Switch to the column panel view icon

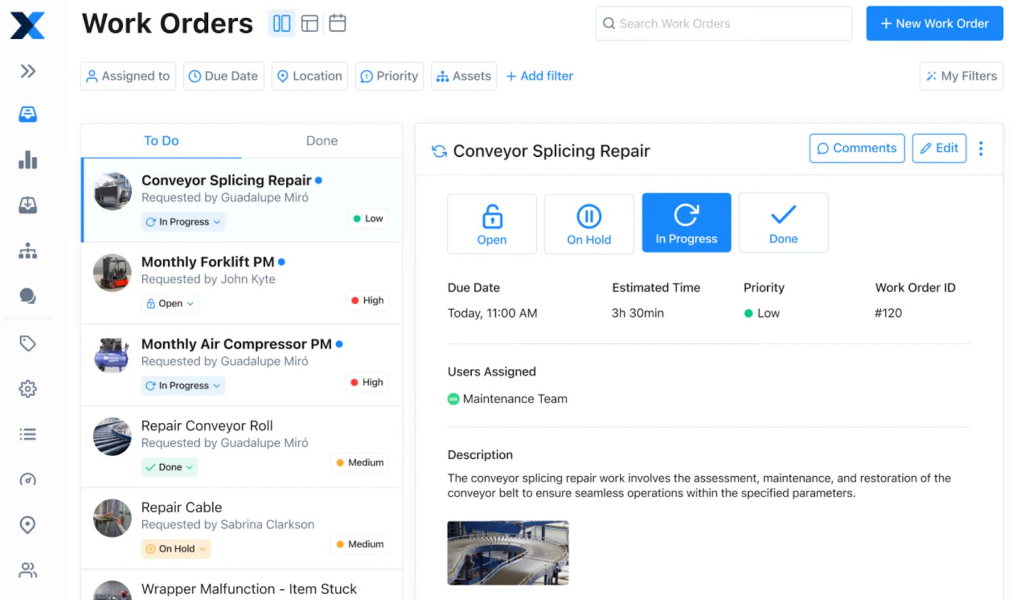point(282,23)
